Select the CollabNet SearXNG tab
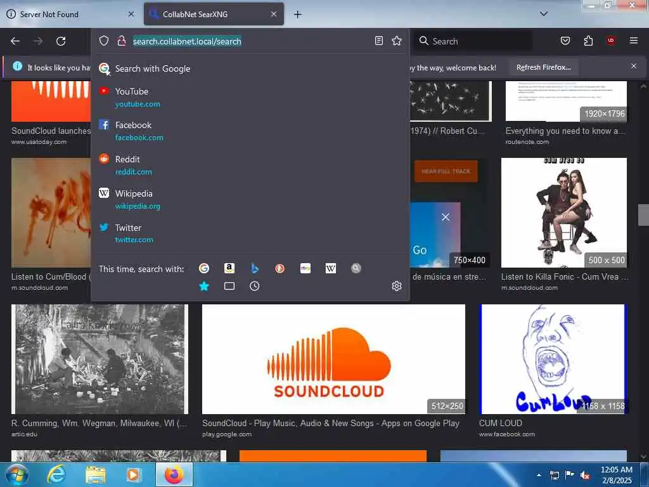Image resolution: width=649 pixels, height=487 pixels. click(x=214, y=15)
